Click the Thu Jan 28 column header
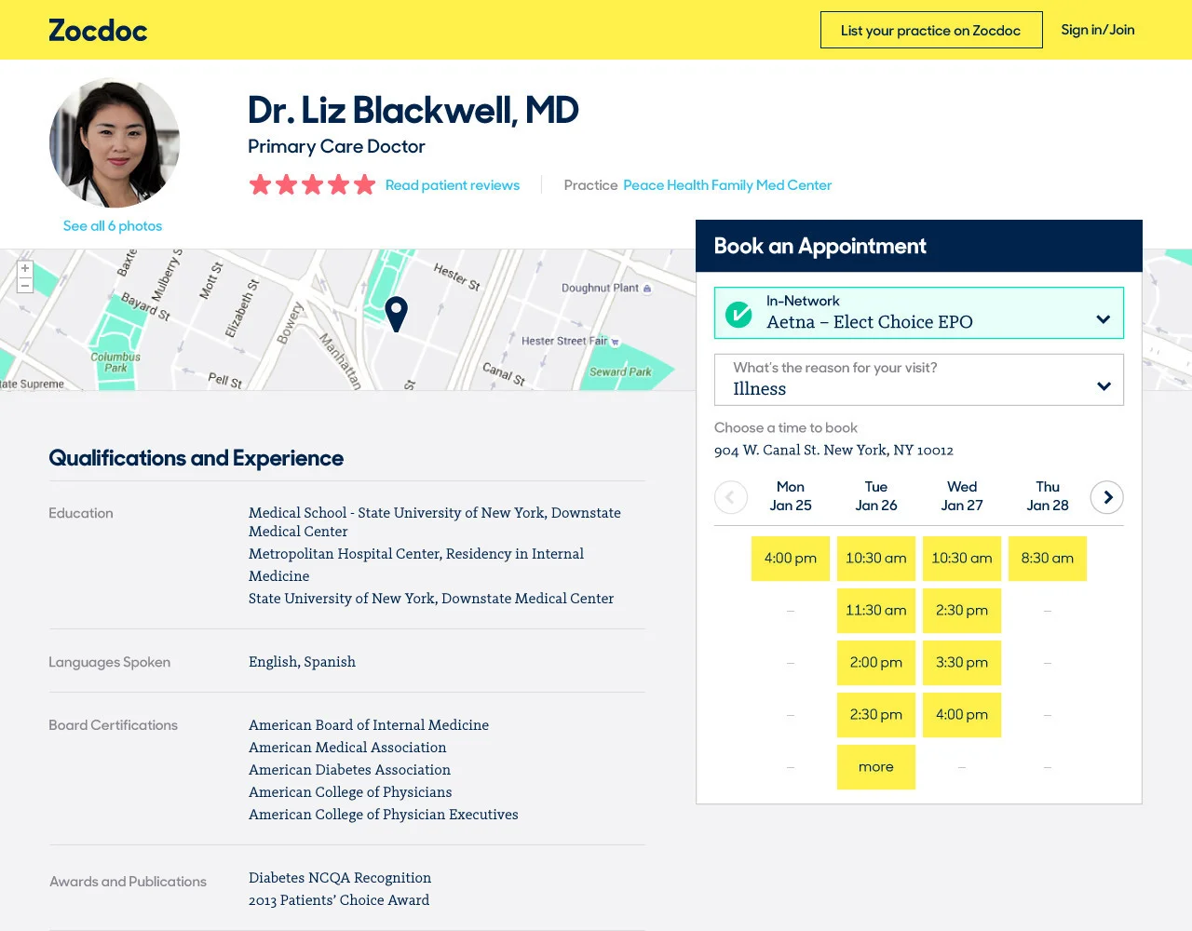 click(x=1048, y=496)
